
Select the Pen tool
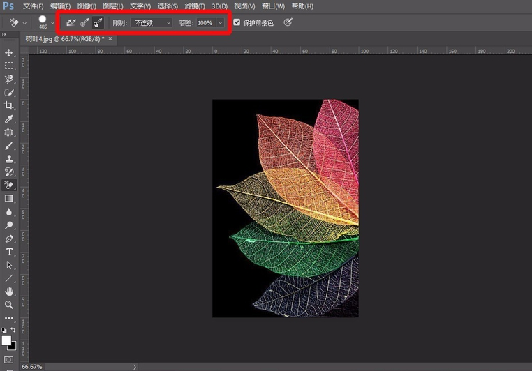click(9, 238)
